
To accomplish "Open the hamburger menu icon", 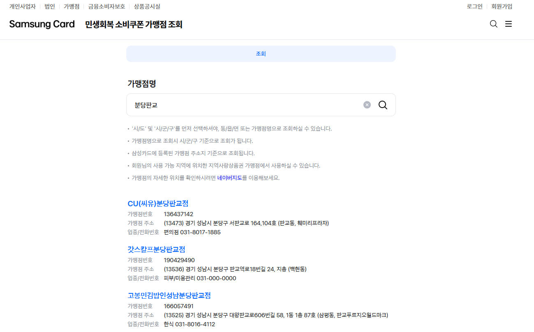I will point(509,24).
